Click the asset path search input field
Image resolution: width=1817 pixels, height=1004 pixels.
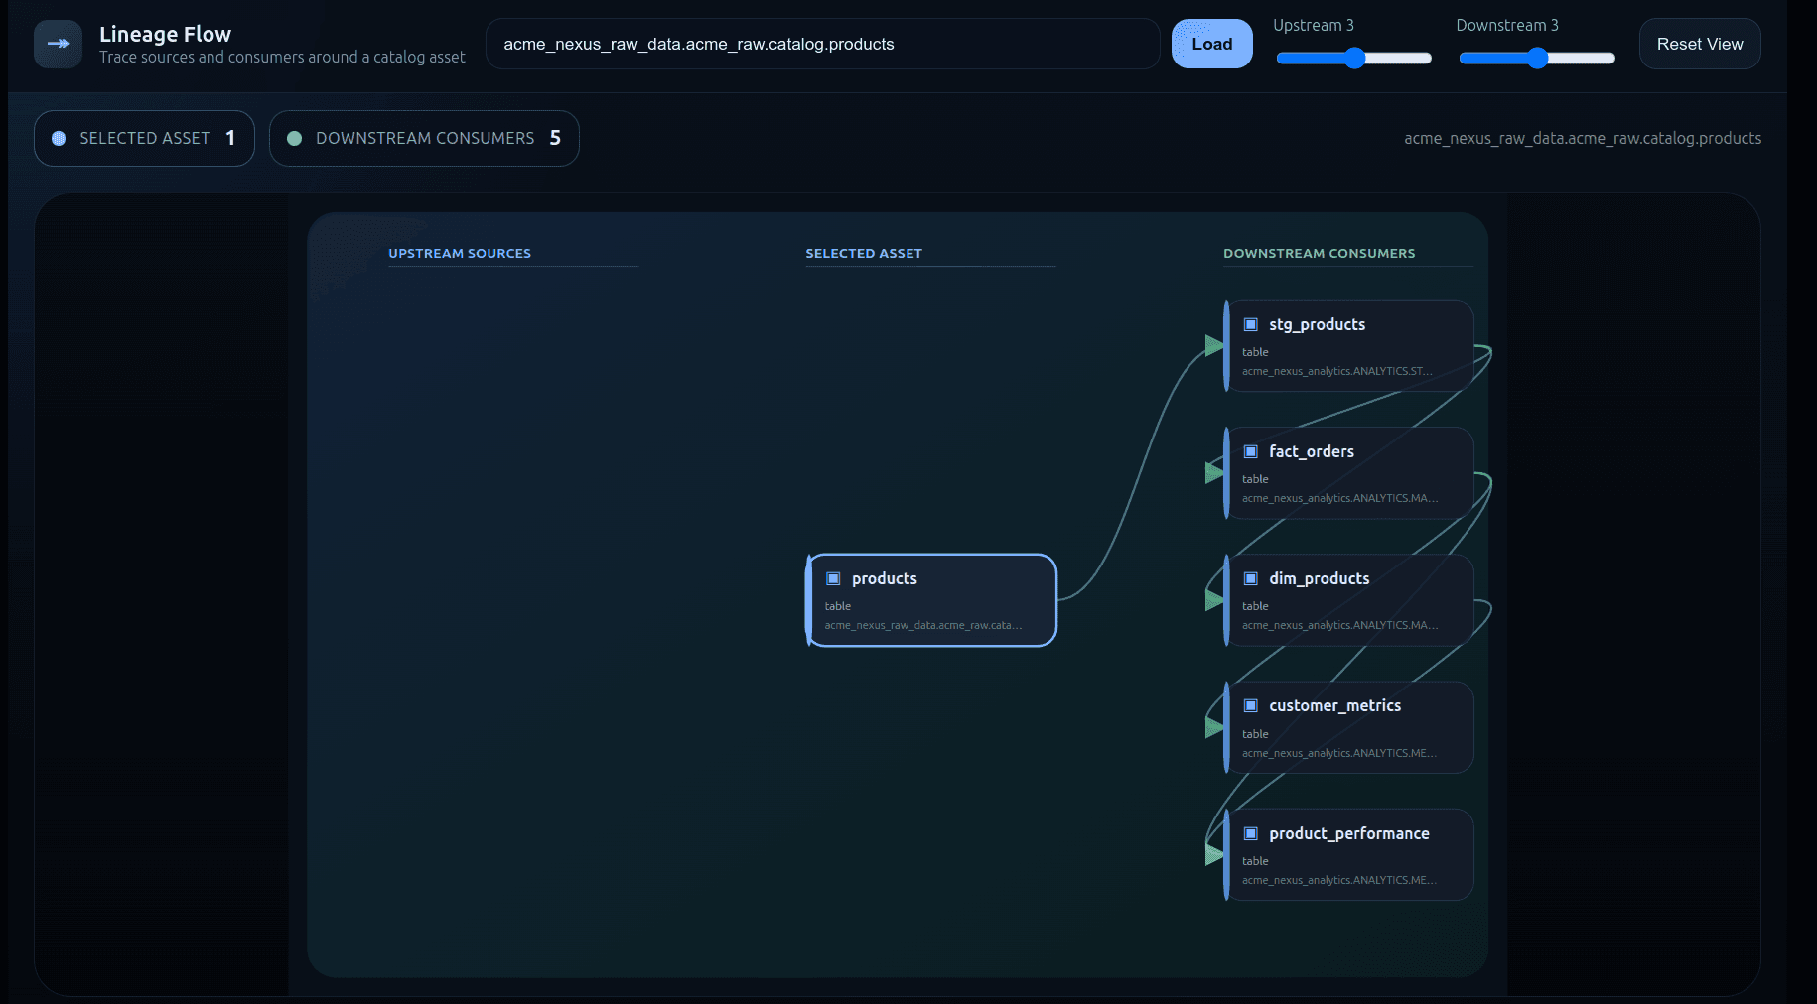coord(822,44)
